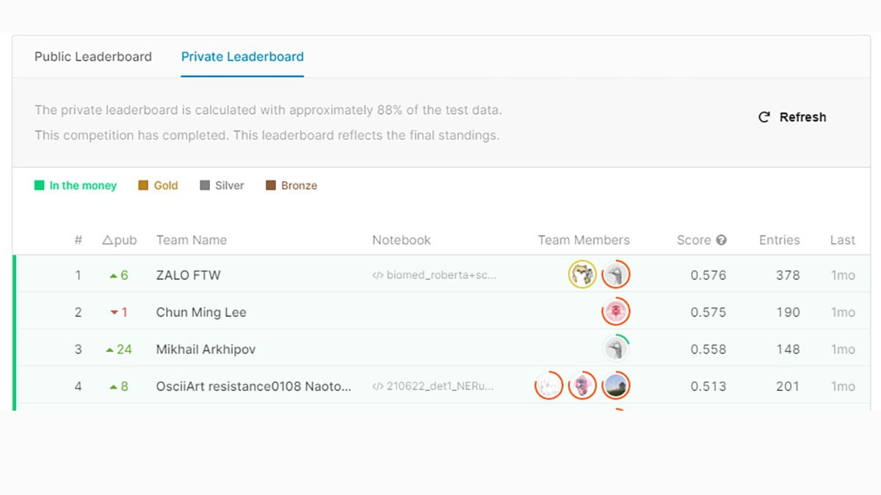
Task: Open the biomed_roberta notebook link
Action: click(x=434, y=276)
